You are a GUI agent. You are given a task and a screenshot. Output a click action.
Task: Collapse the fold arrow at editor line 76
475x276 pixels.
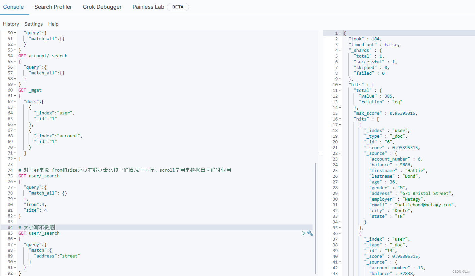(x=15, y=182)
